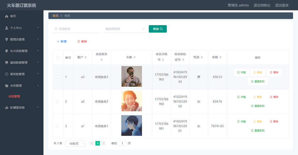
Task: Click the 会员姓名 search input field
Action: tap(77, 29)
